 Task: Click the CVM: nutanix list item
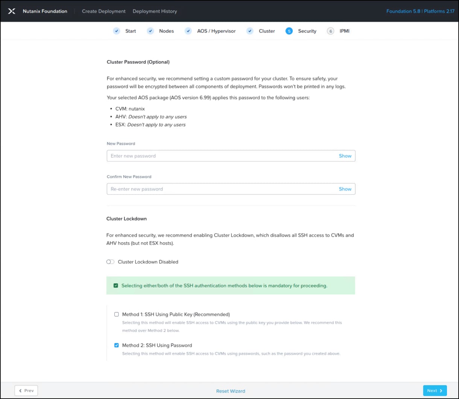(x=130, y=109)
